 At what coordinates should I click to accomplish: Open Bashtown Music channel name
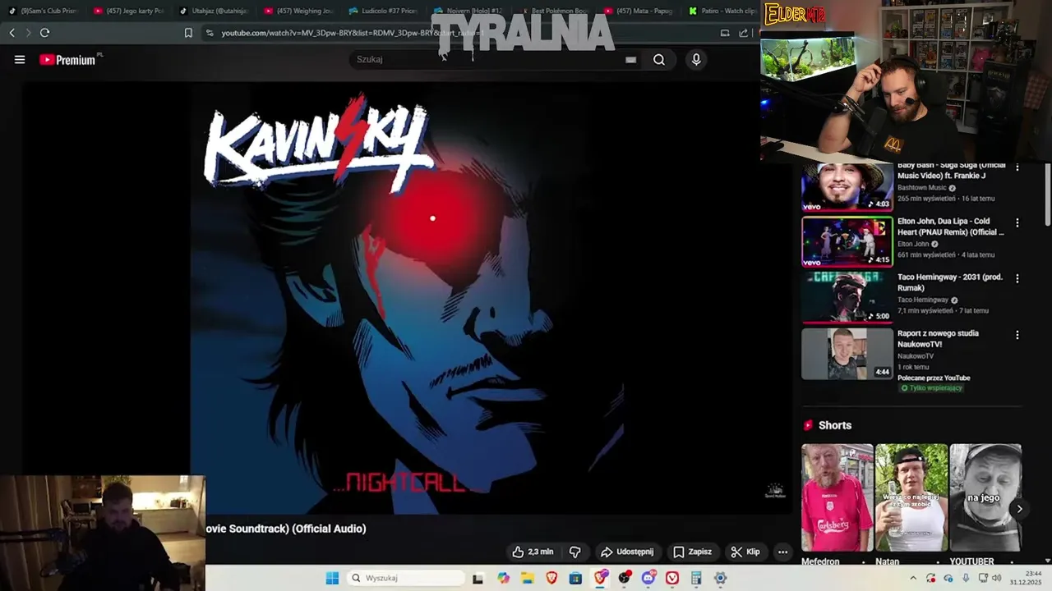[x=921, y=188]
